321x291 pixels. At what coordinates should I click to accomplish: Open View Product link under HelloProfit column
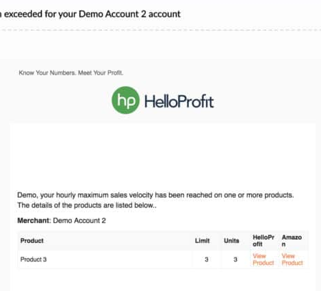point(264,260)
